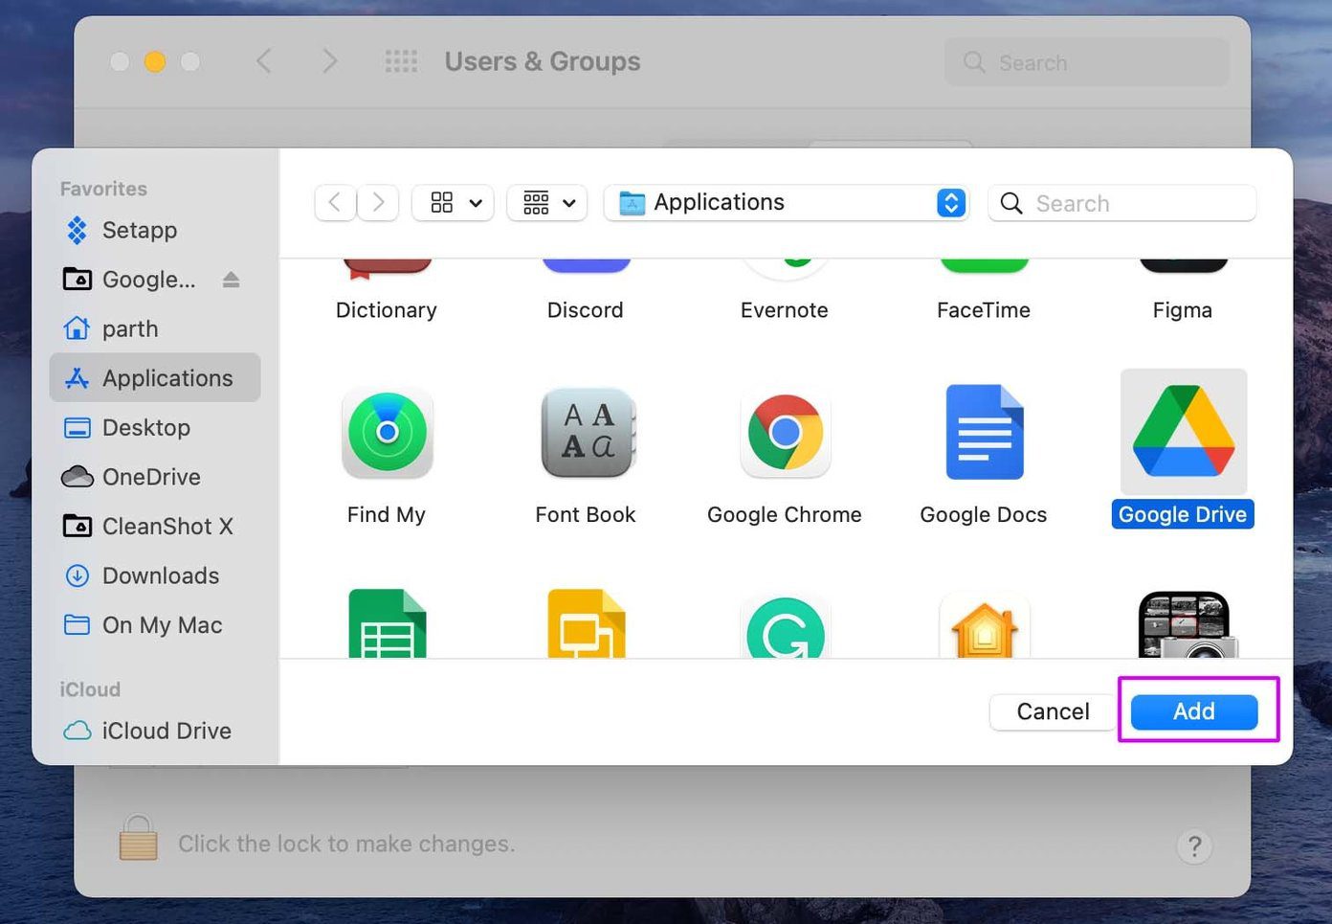The image size is (1332, 924).
Task: Go forward in the file dialog
Action: coord(378,202)
